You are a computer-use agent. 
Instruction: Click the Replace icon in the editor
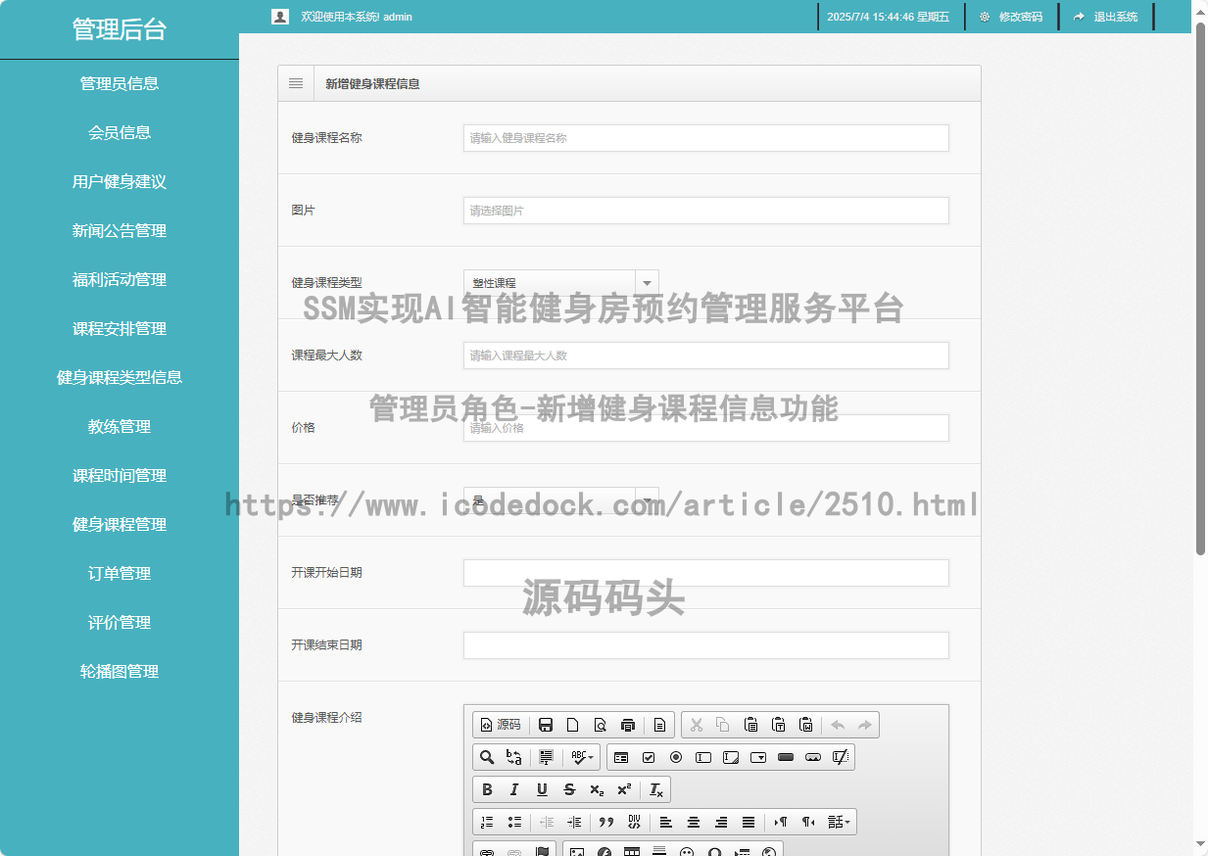click(x=513, y=757)
